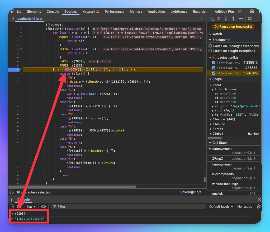Click the console Filter input field
Image resolution: width=270 pixels, height=232 pixels.
click(128, 206)
